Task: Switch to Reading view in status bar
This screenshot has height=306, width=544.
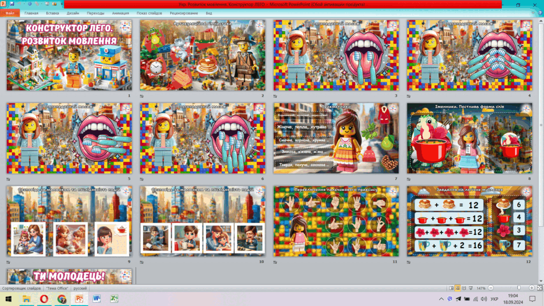Action: click(464, 288)
